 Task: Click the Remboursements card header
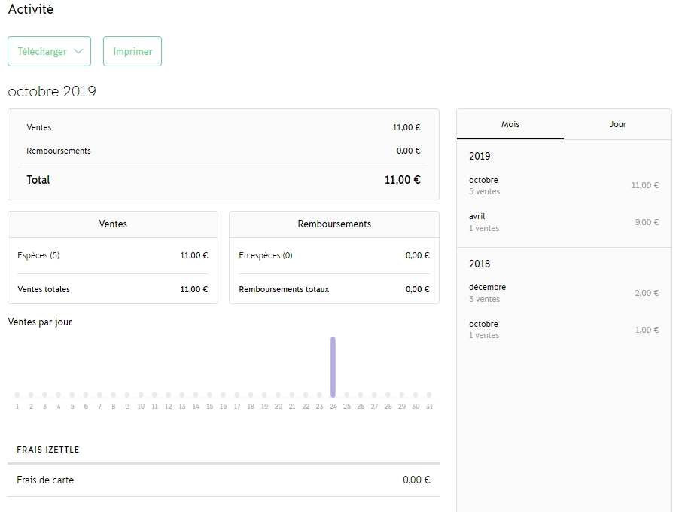tap(333, 224)
